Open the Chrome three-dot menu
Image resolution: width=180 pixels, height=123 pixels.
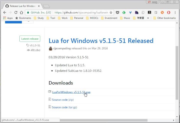tap(175, 12)
